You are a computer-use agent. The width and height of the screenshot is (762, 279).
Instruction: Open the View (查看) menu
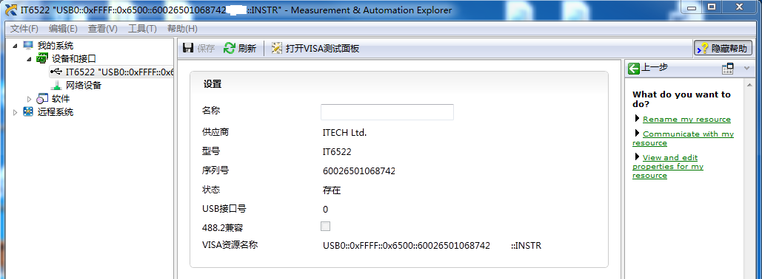coord(102,29)
